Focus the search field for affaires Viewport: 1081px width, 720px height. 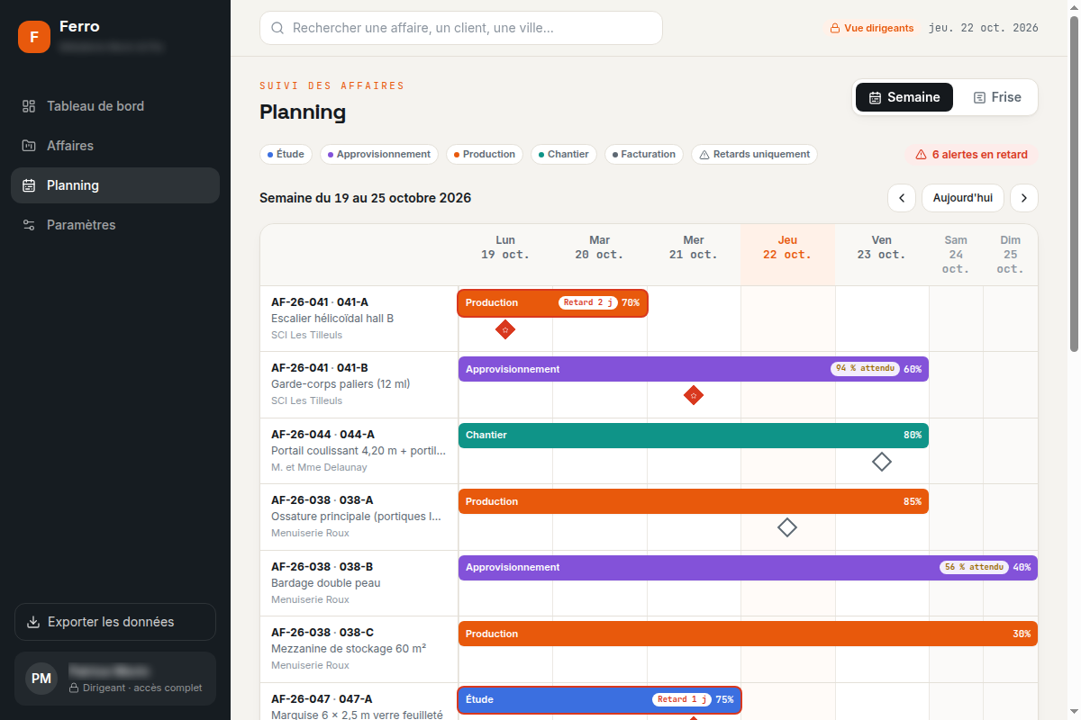[x=461, y=28]
